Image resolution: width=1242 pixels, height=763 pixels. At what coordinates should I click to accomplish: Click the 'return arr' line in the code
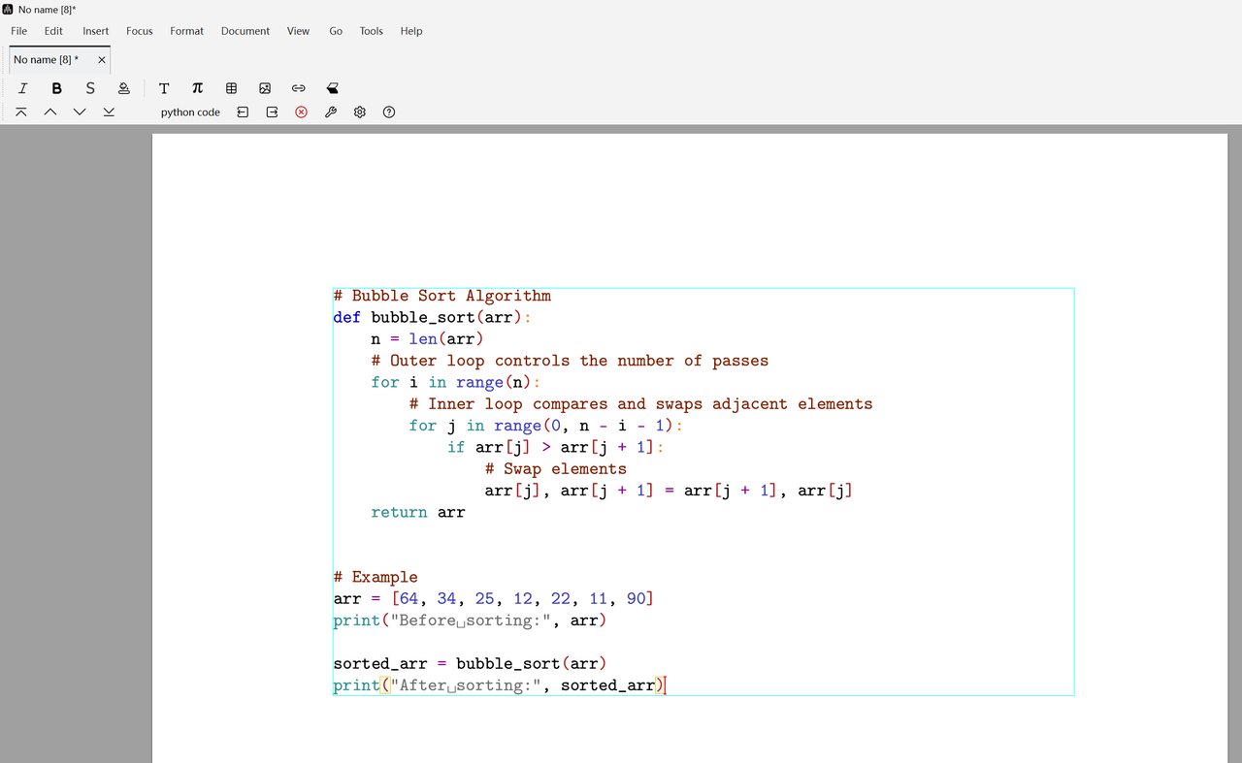pyautogui.click(x=417, y=513)
